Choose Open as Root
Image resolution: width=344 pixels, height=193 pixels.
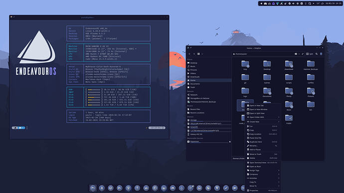pyautogui.click(x=263, y=167)
